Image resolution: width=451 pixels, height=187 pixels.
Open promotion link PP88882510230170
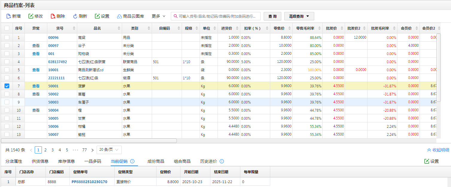coord(89,182)
